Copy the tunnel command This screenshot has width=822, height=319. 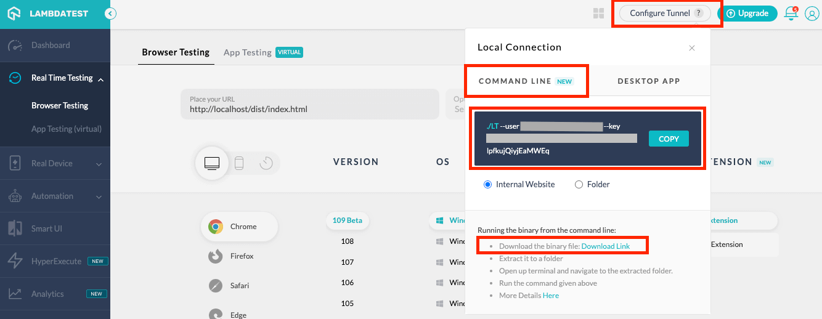[668, 139]
